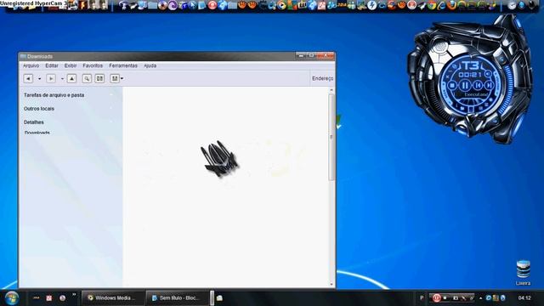
Task: Switch to Windows Media taskbar button
Action: [113, 298]
